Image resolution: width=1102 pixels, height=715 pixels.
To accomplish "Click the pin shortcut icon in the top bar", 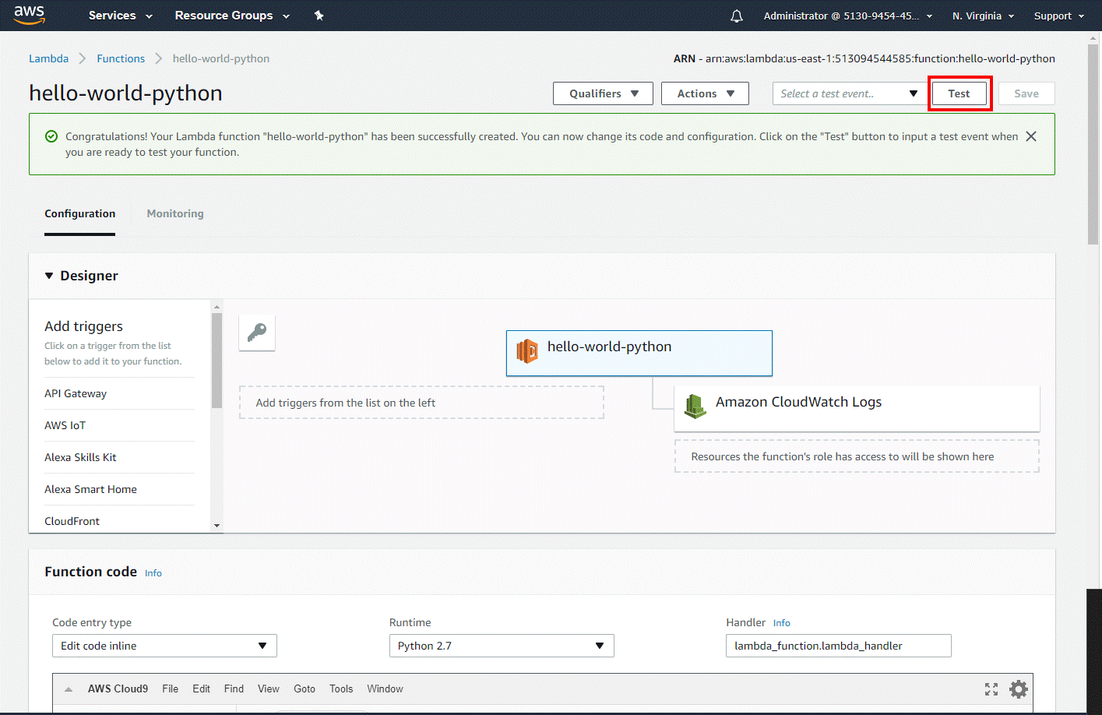I will pyautogui.click(x=319, y=16).
